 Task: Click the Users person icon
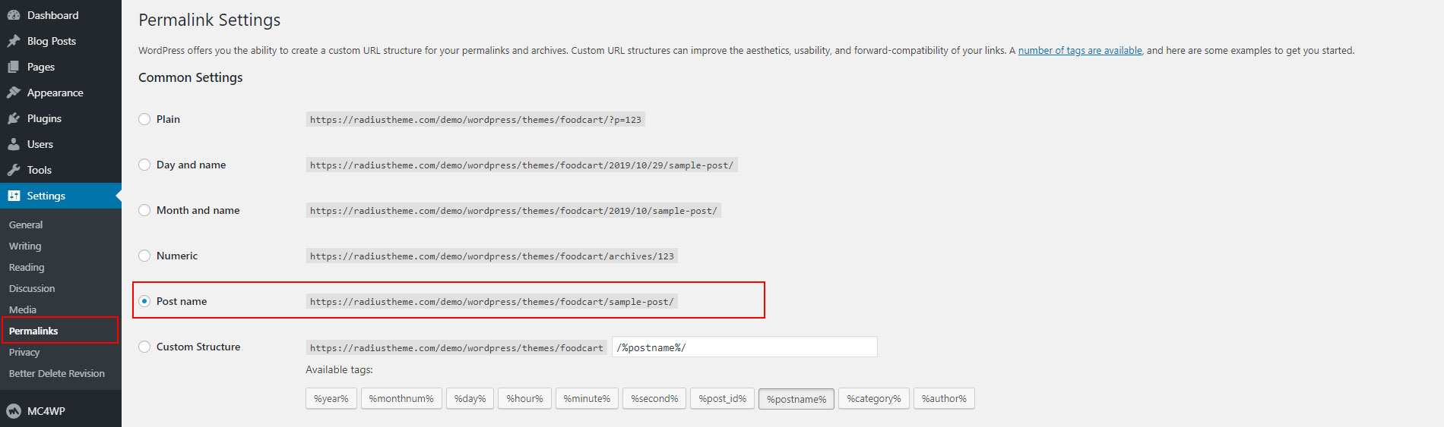click(14, 144)
